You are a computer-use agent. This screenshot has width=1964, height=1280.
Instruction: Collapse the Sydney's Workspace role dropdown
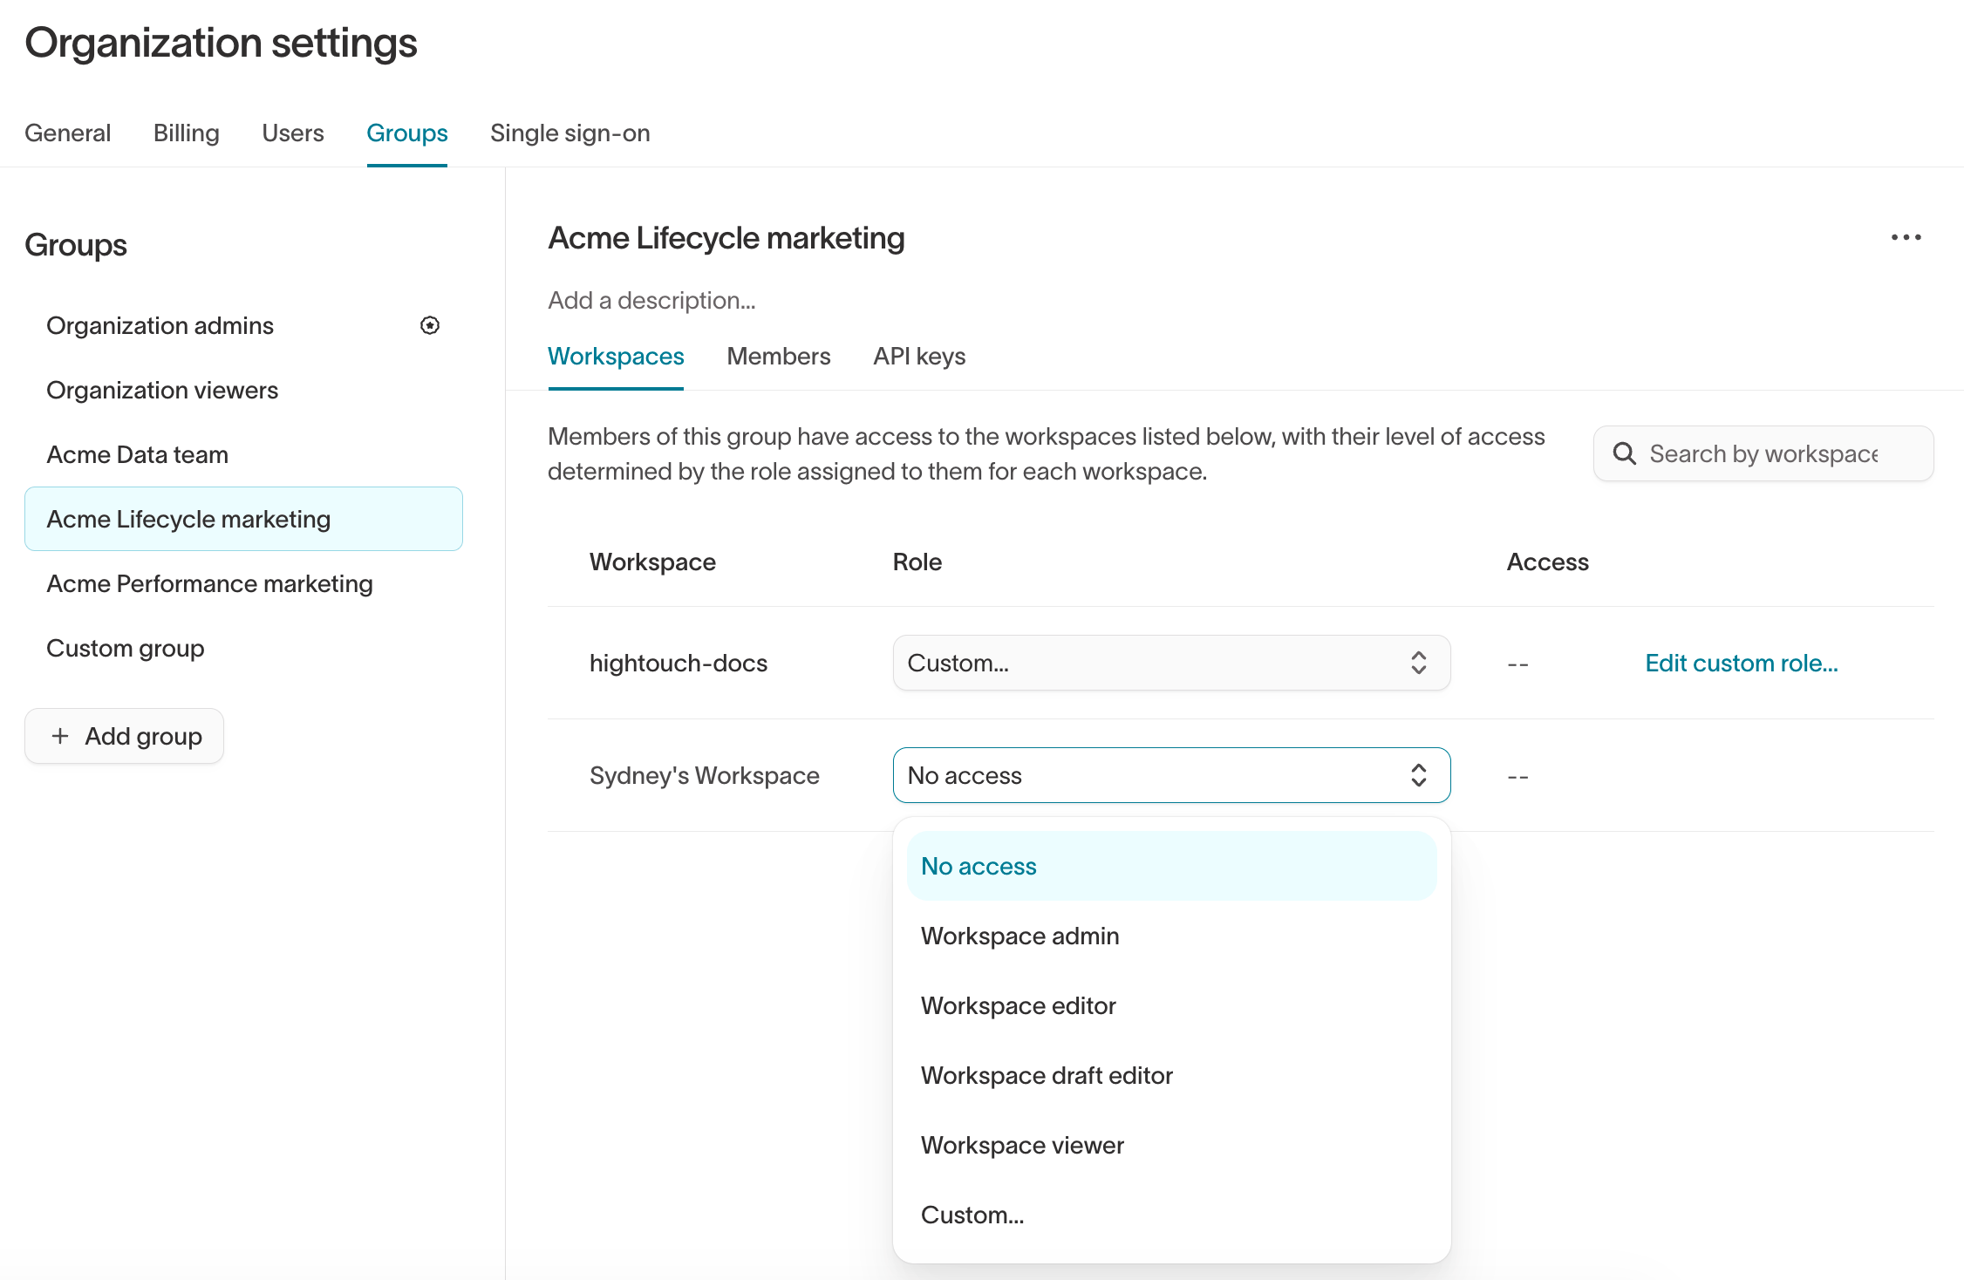(x=1171, y=775)
